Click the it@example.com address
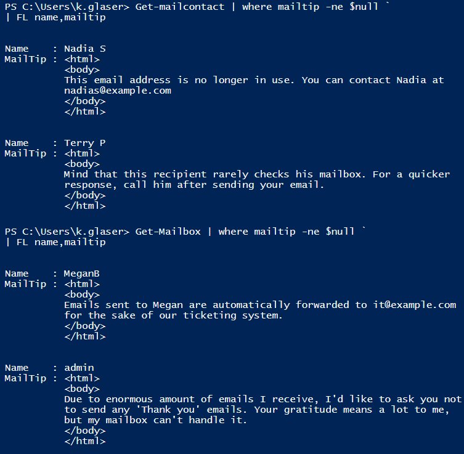Viewport: 464px width, 454px height. tap(414, 305)
